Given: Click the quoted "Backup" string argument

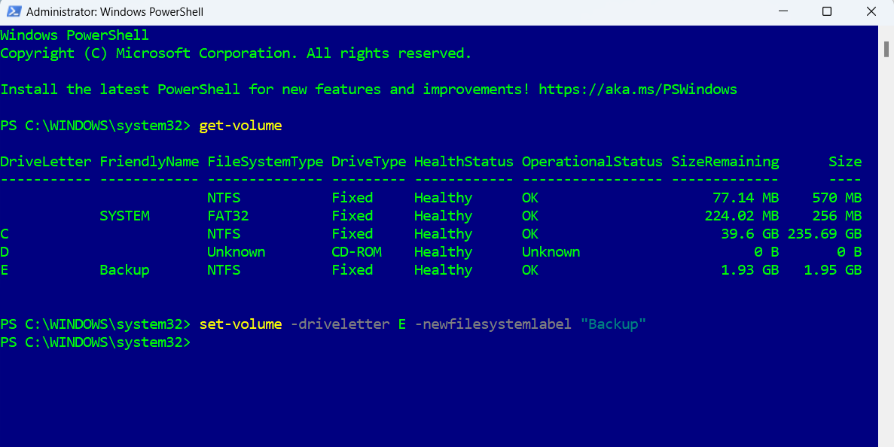Looking at the screenshot, I should tap(613, 324).
